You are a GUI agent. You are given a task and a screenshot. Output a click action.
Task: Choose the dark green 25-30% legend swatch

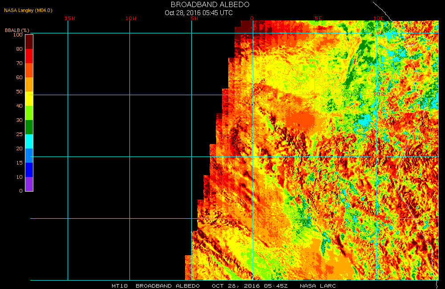[x=29, y=127]
